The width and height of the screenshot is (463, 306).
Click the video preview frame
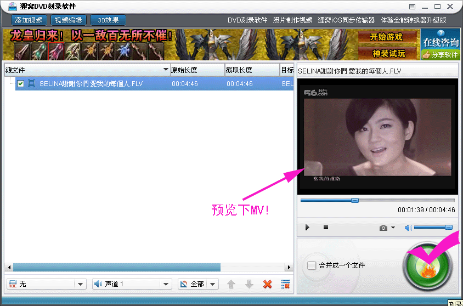point(377,137)
